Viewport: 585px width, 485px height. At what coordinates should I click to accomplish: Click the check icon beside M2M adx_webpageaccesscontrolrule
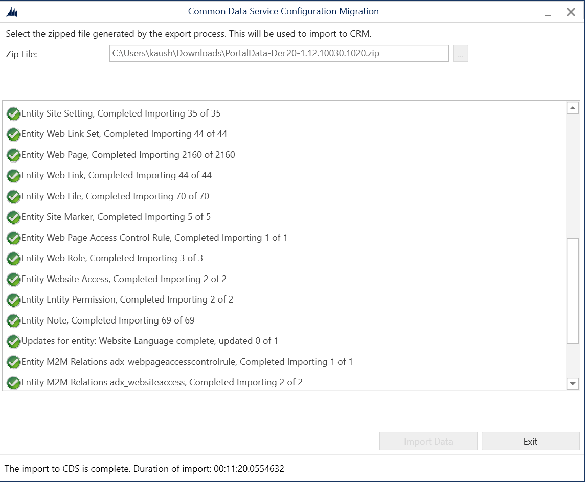(13, 362)
